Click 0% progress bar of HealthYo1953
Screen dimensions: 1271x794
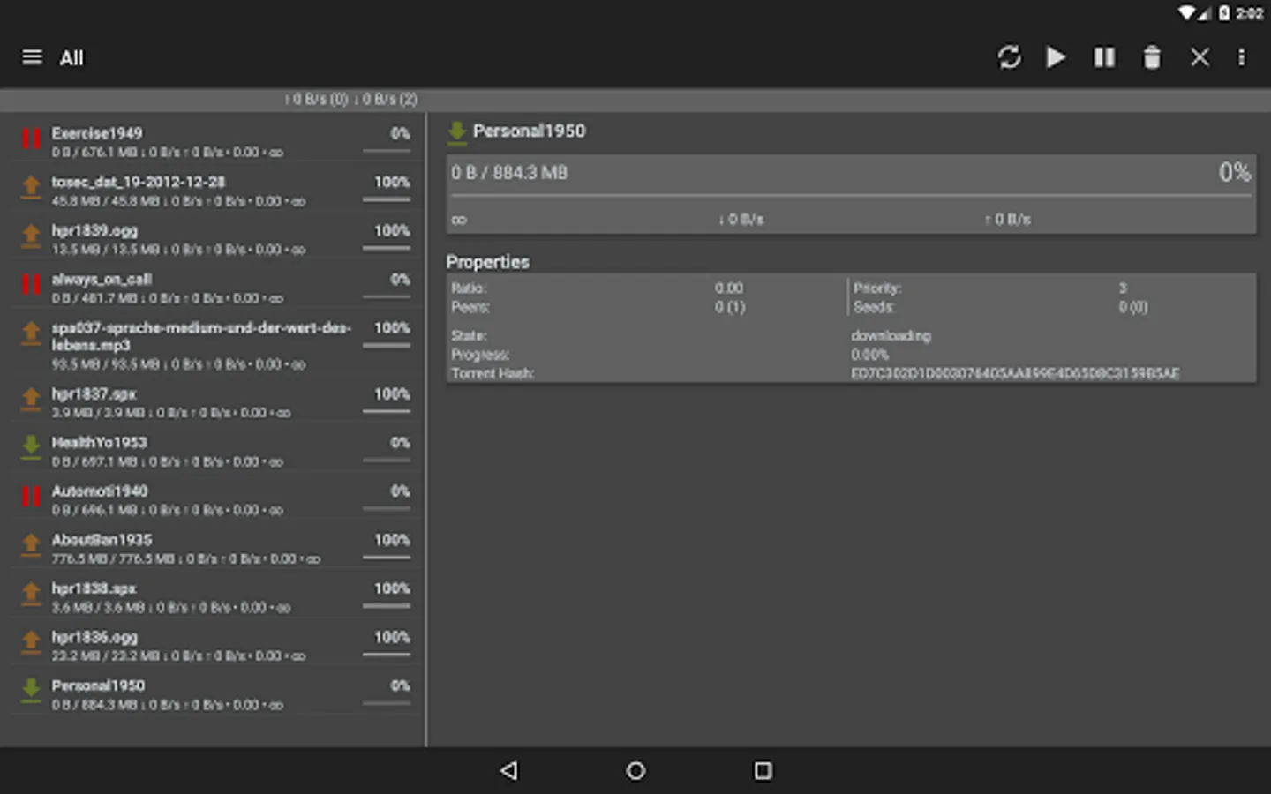pyautogui.click(x=387, y=461)
